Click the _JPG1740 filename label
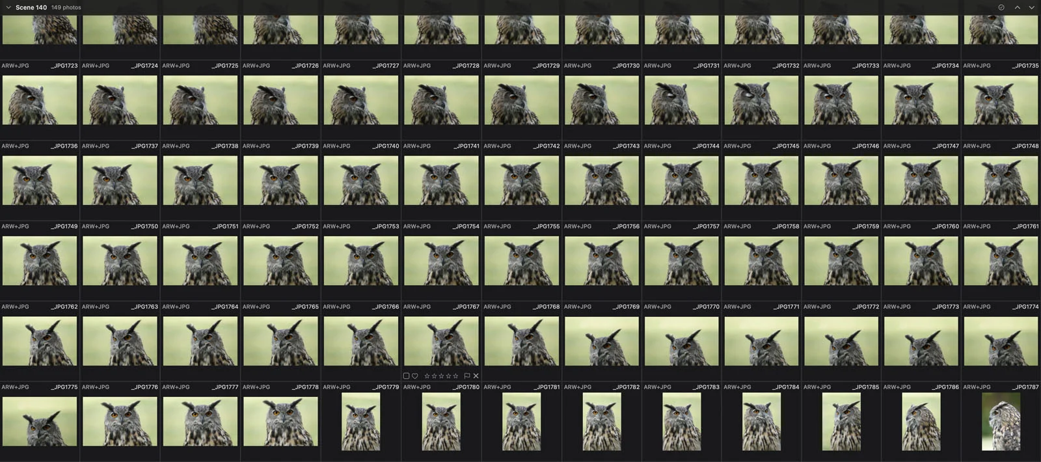1041x462 pixels. tap(386, 146)
